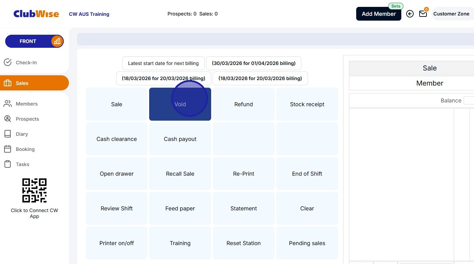This screenshot has height=264, width=474.
Task: Click the ClubWise logo
Action: pyautogui.click(x=36, y=14)
